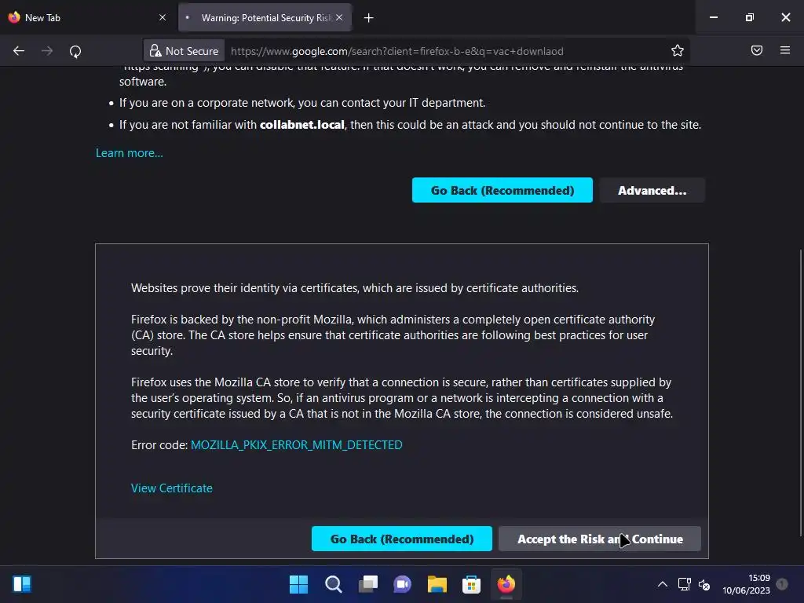
Task: Open a new tab with the plus button
Action: [369, 18]
